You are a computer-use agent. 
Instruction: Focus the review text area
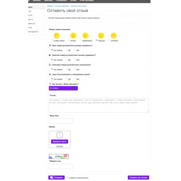pos(98,105)
